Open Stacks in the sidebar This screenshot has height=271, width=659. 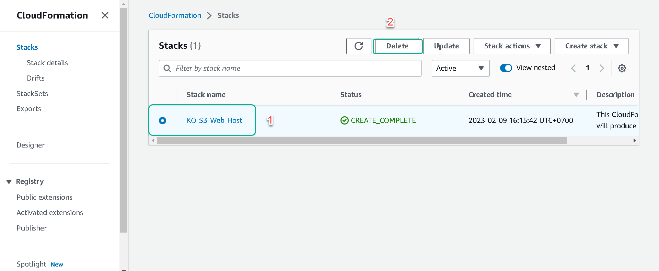[x=27, y=47]
